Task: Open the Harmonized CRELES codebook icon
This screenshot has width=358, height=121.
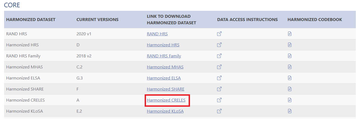Action: (290, 100)
